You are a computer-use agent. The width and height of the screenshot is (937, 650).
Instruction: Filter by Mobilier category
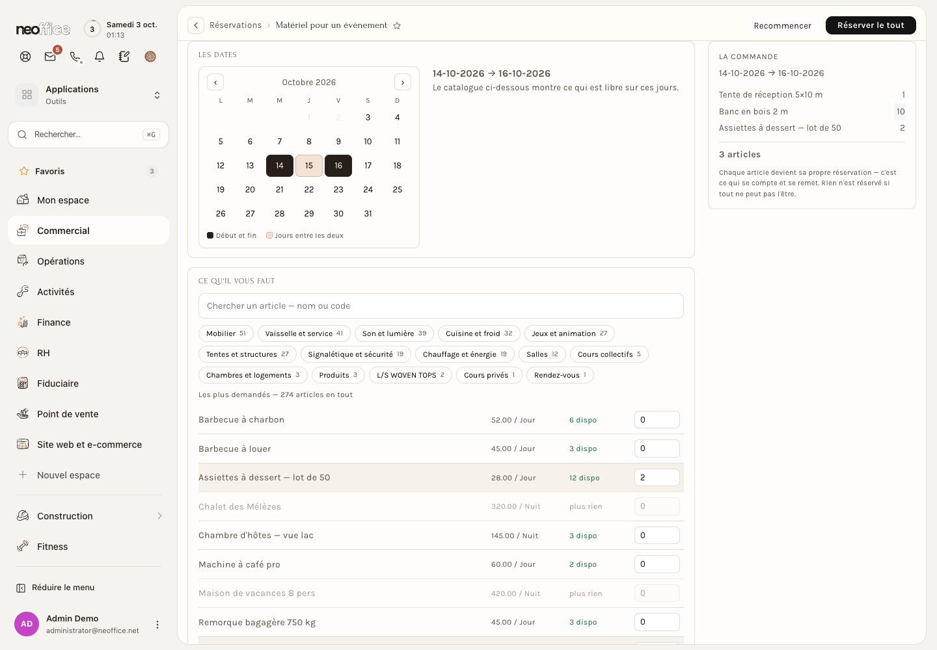tap(226, 333)
